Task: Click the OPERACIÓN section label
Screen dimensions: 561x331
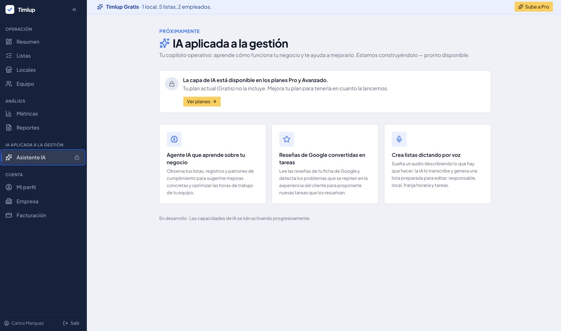Action: coord(19,29)
